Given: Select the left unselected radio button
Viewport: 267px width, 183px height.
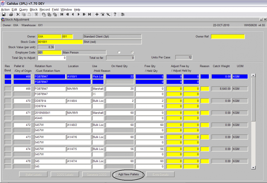Looking at the screenshot, I should [119, 52].
